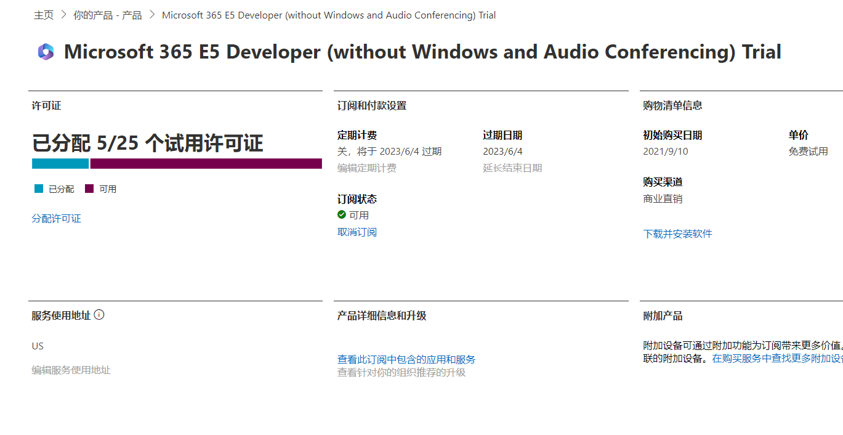Click the chevron after 你的产品 - 产品
Image resolution: width=843 pixels, height=435 pixels.
152,15
